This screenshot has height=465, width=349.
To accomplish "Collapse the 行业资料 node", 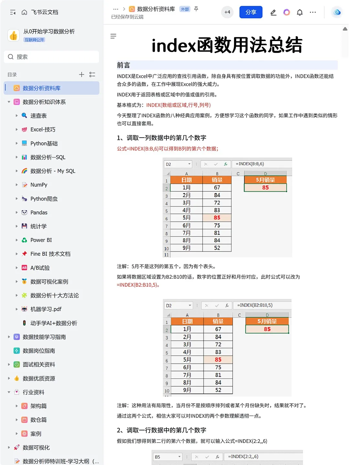I will tap(9, 392).
